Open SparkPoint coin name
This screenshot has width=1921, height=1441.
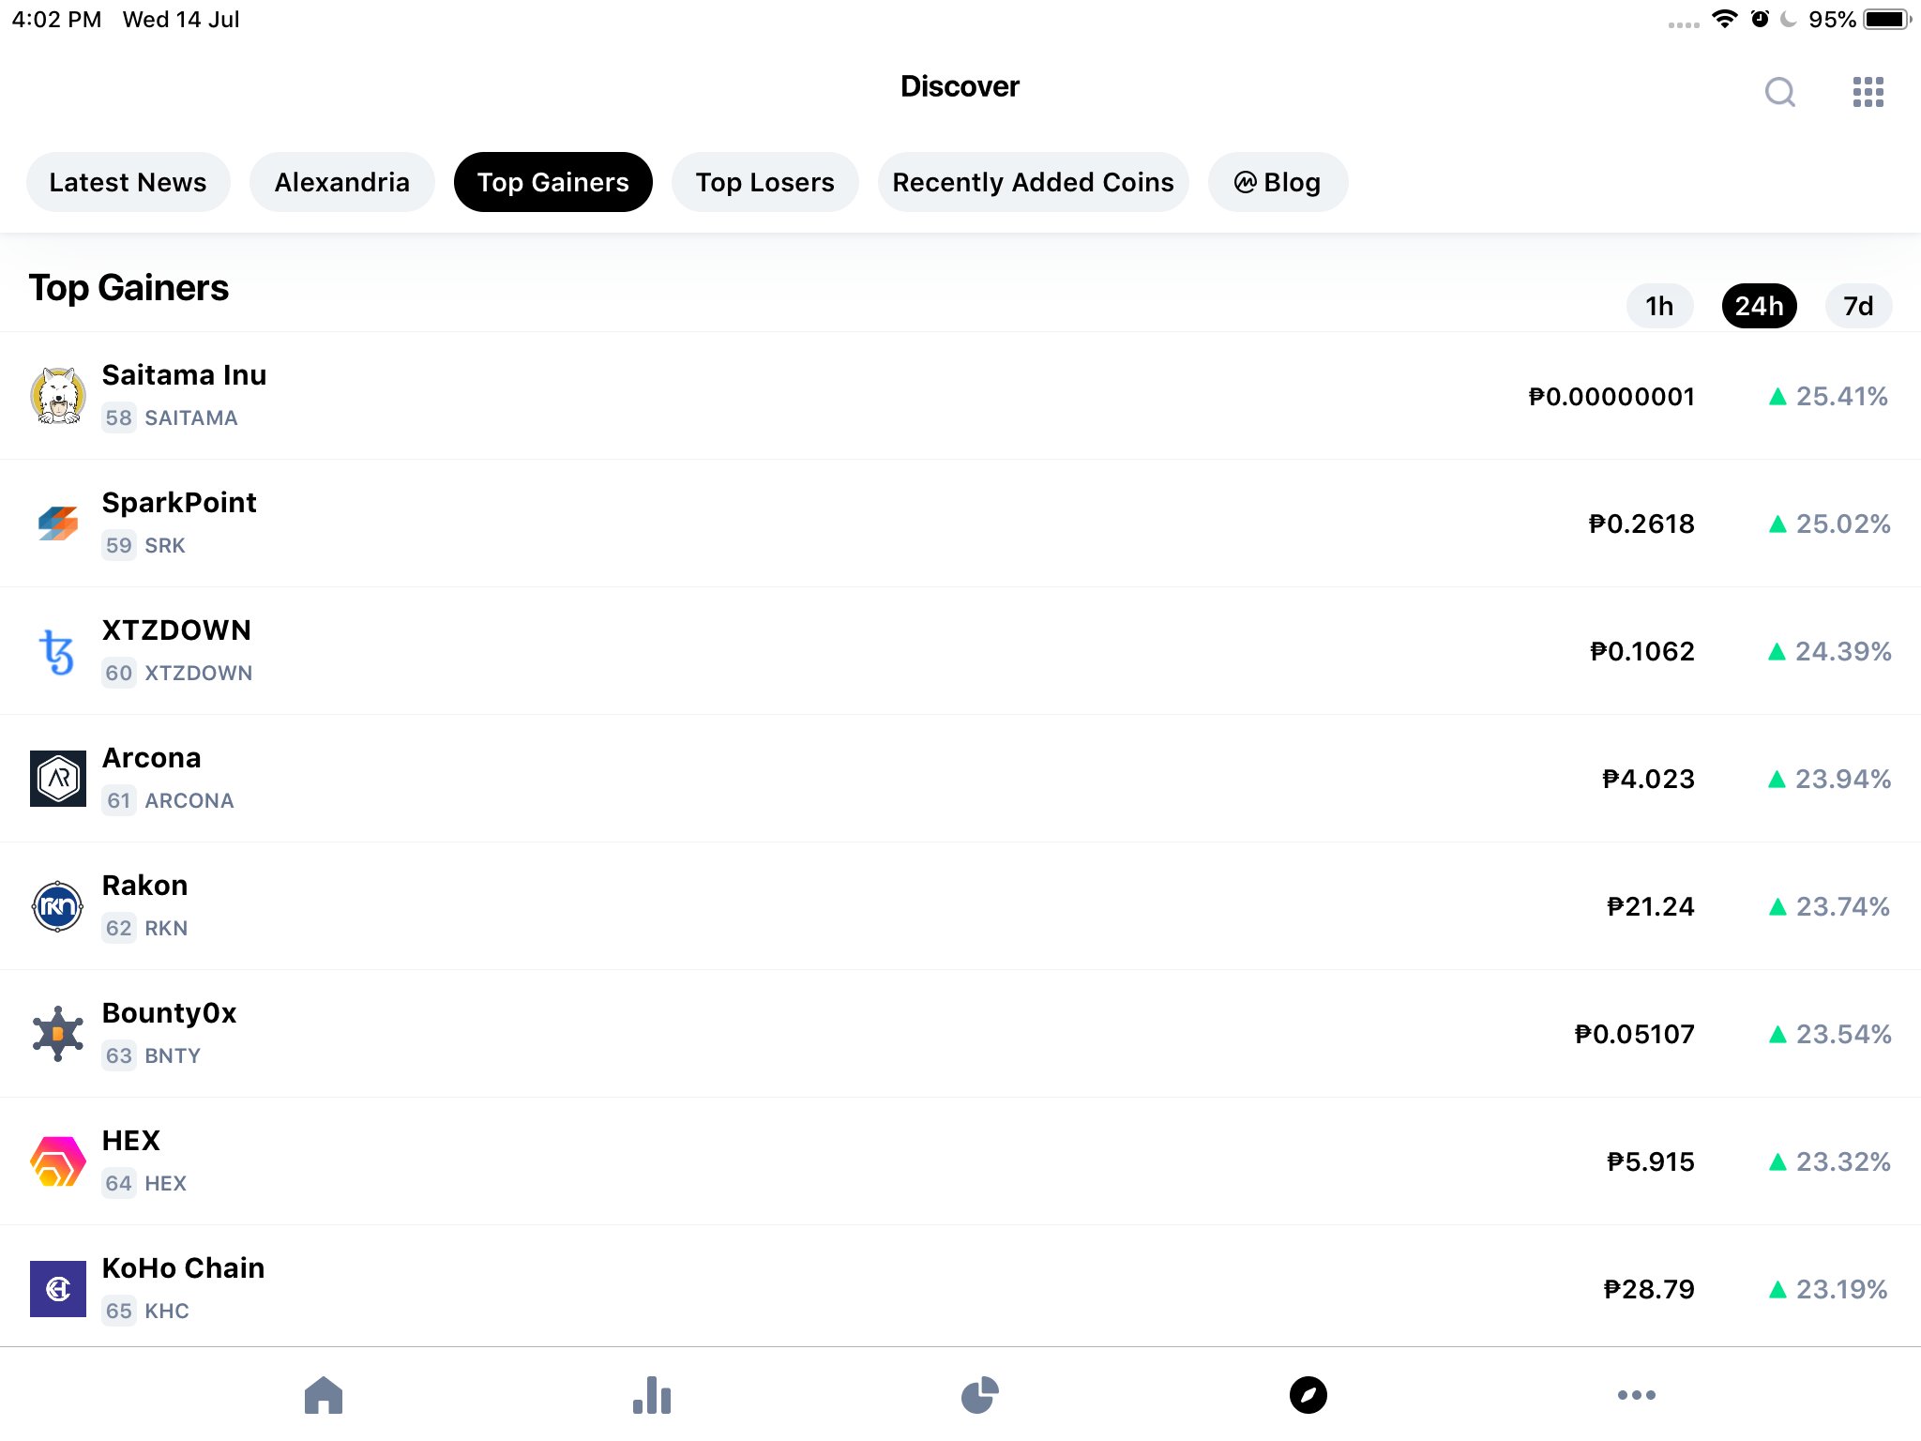pos(179,503)
